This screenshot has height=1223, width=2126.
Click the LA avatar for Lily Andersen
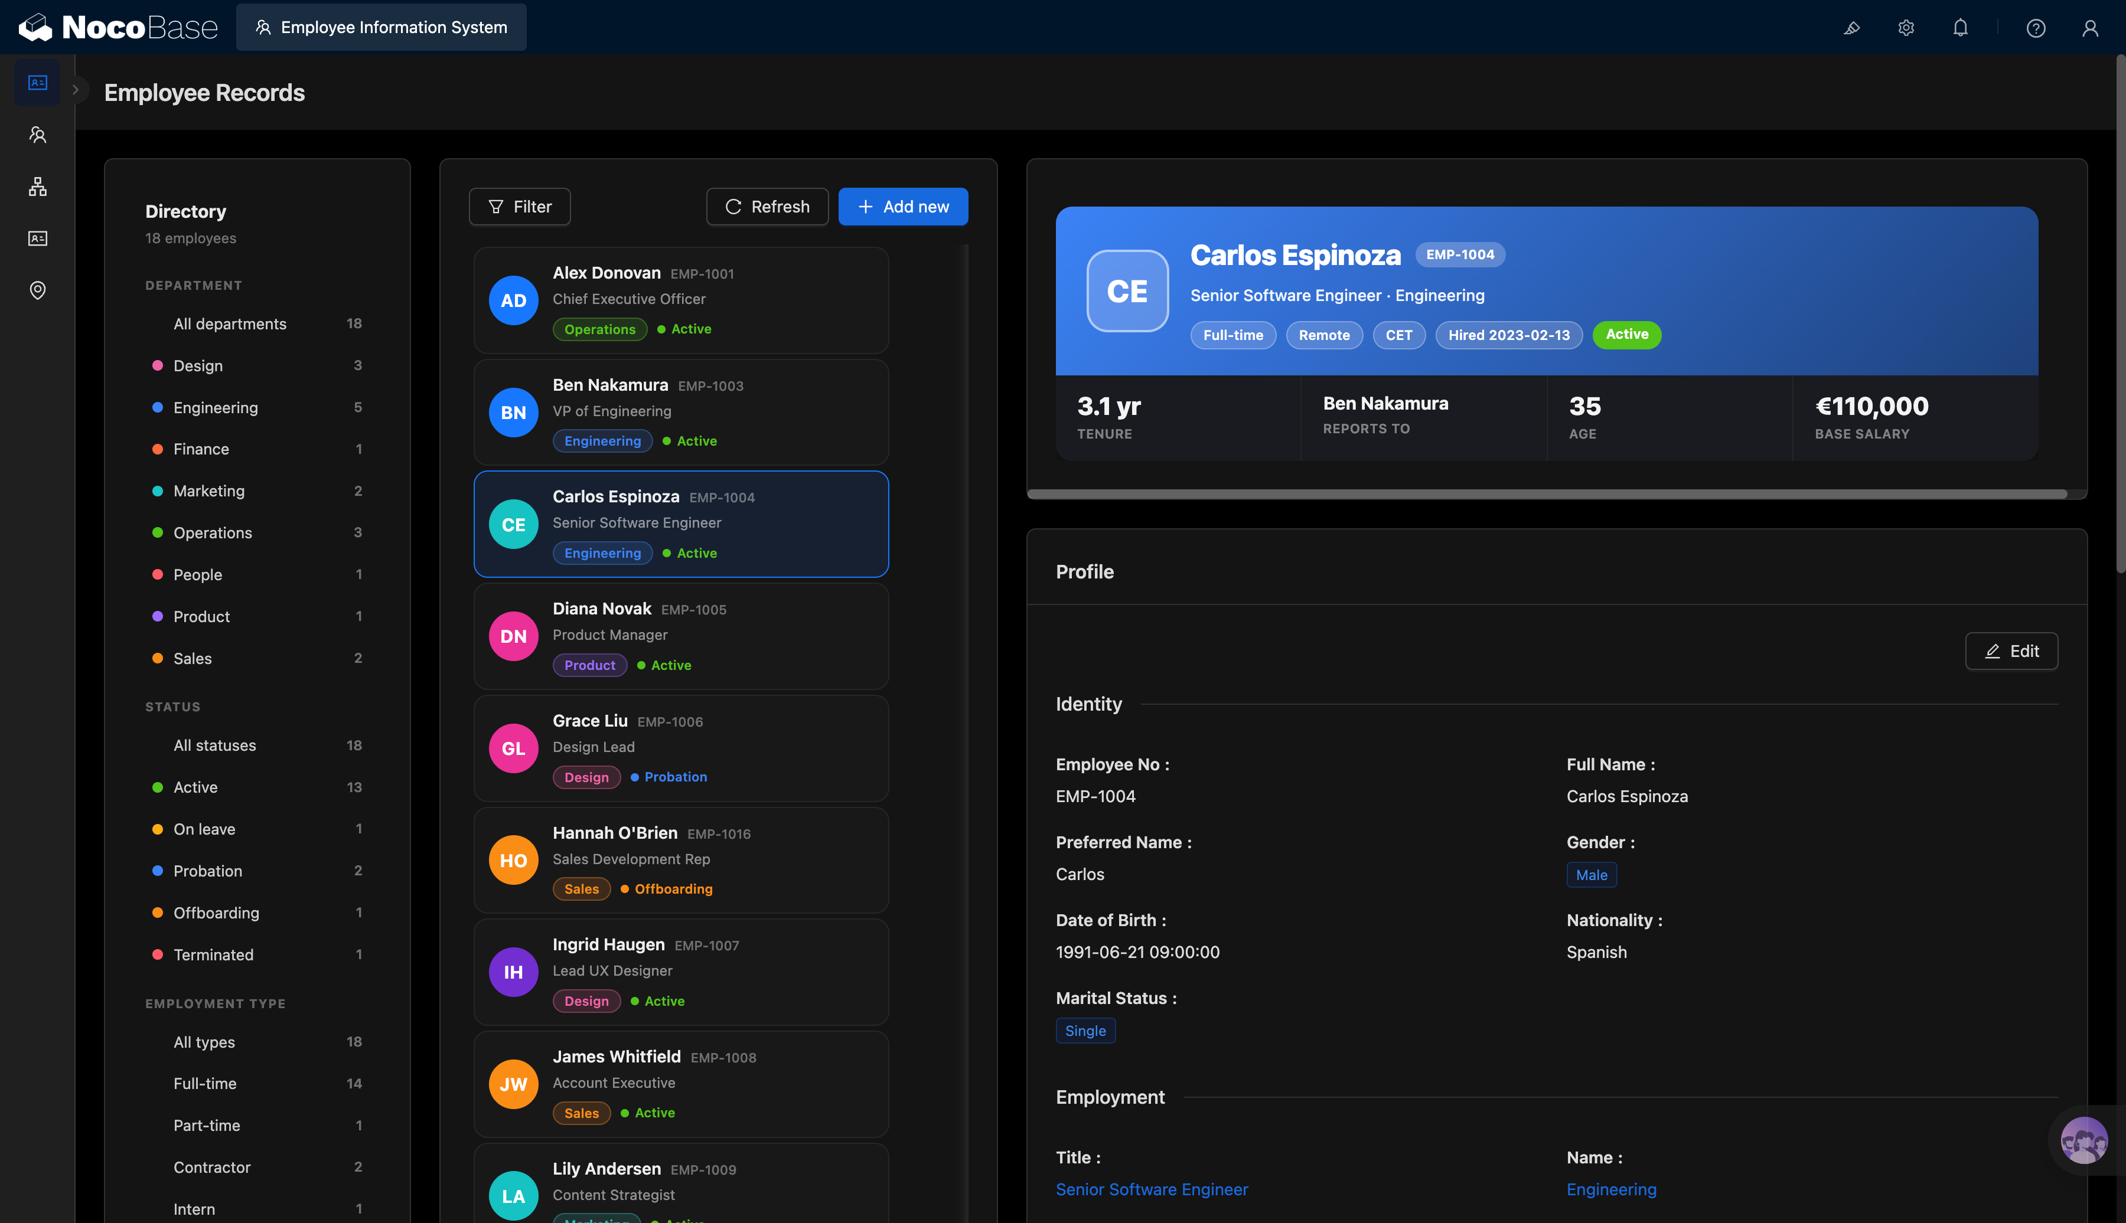click(513, 1196)
